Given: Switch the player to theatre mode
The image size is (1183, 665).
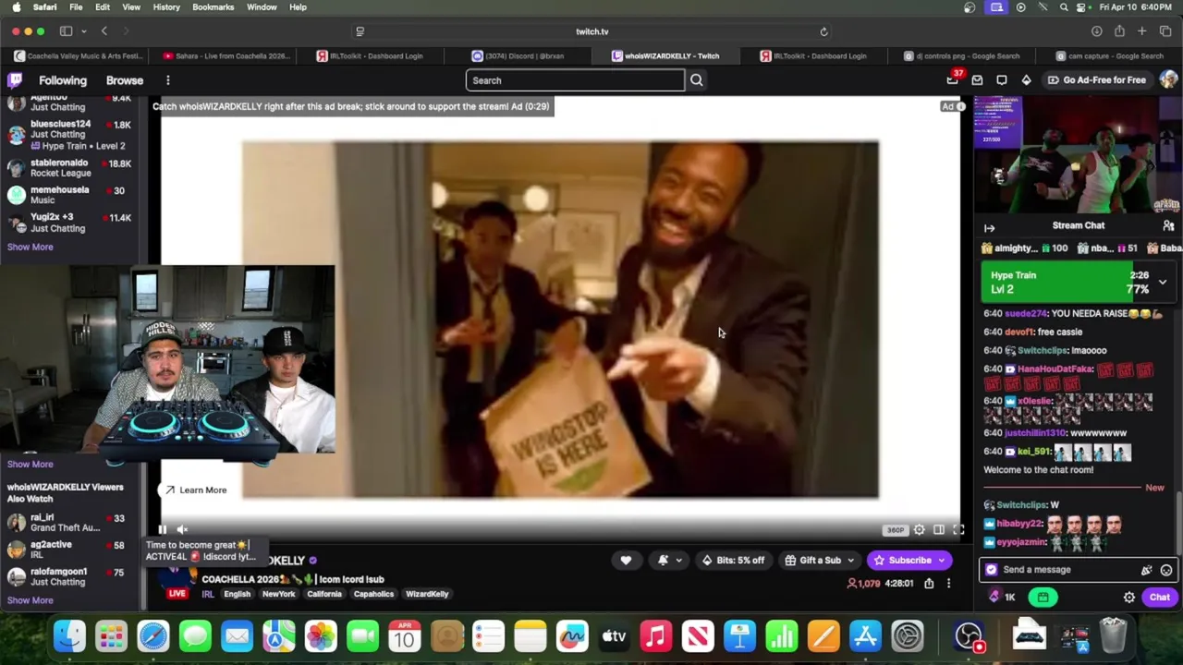Looking at the screenshot, I should [x=939, y=529].
